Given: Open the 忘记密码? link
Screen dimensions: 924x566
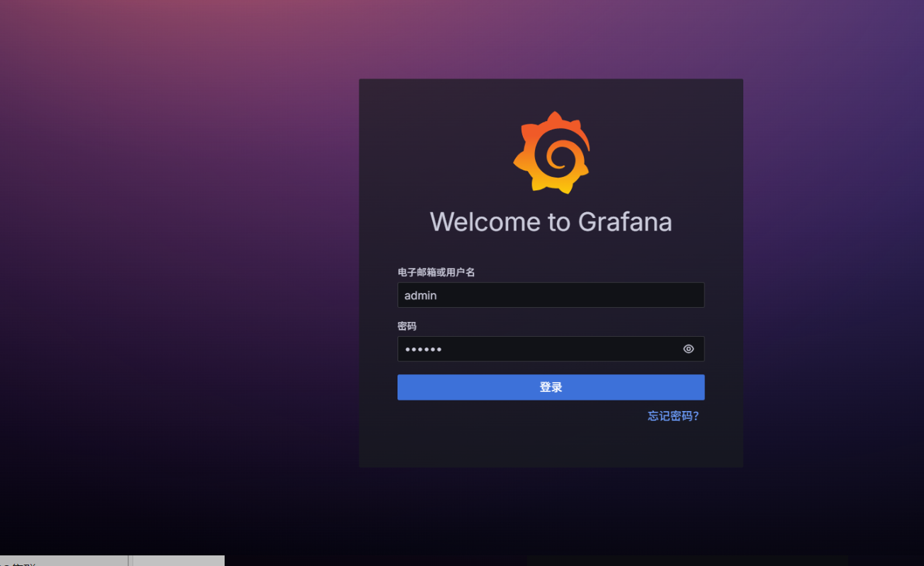Looking at the screenshot, I should point(673,416).
